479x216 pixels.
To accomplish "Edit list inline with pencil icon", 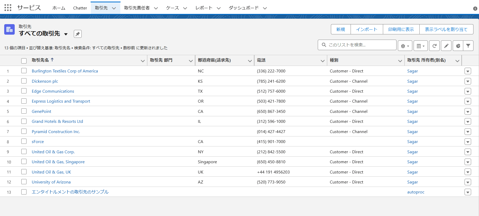I will click(446, 46).
